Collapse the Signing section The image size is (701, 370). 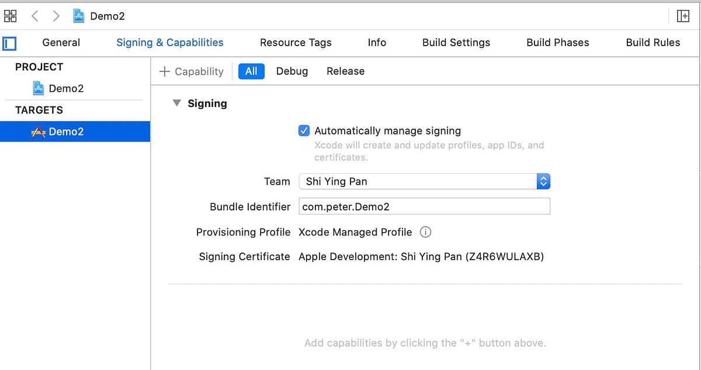pos(177,103)
